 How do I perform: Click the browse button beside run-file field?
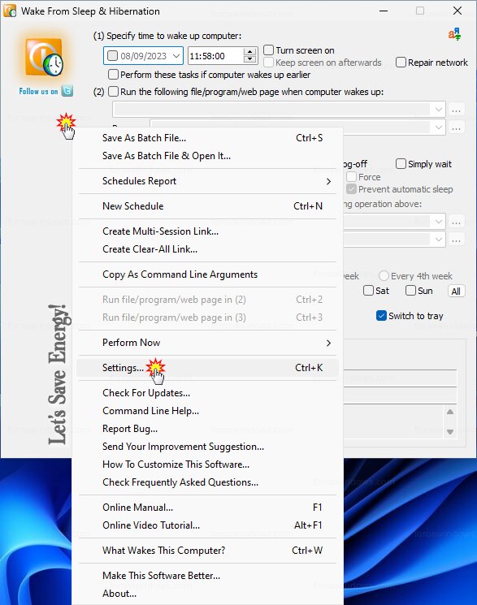click(456, 110)
